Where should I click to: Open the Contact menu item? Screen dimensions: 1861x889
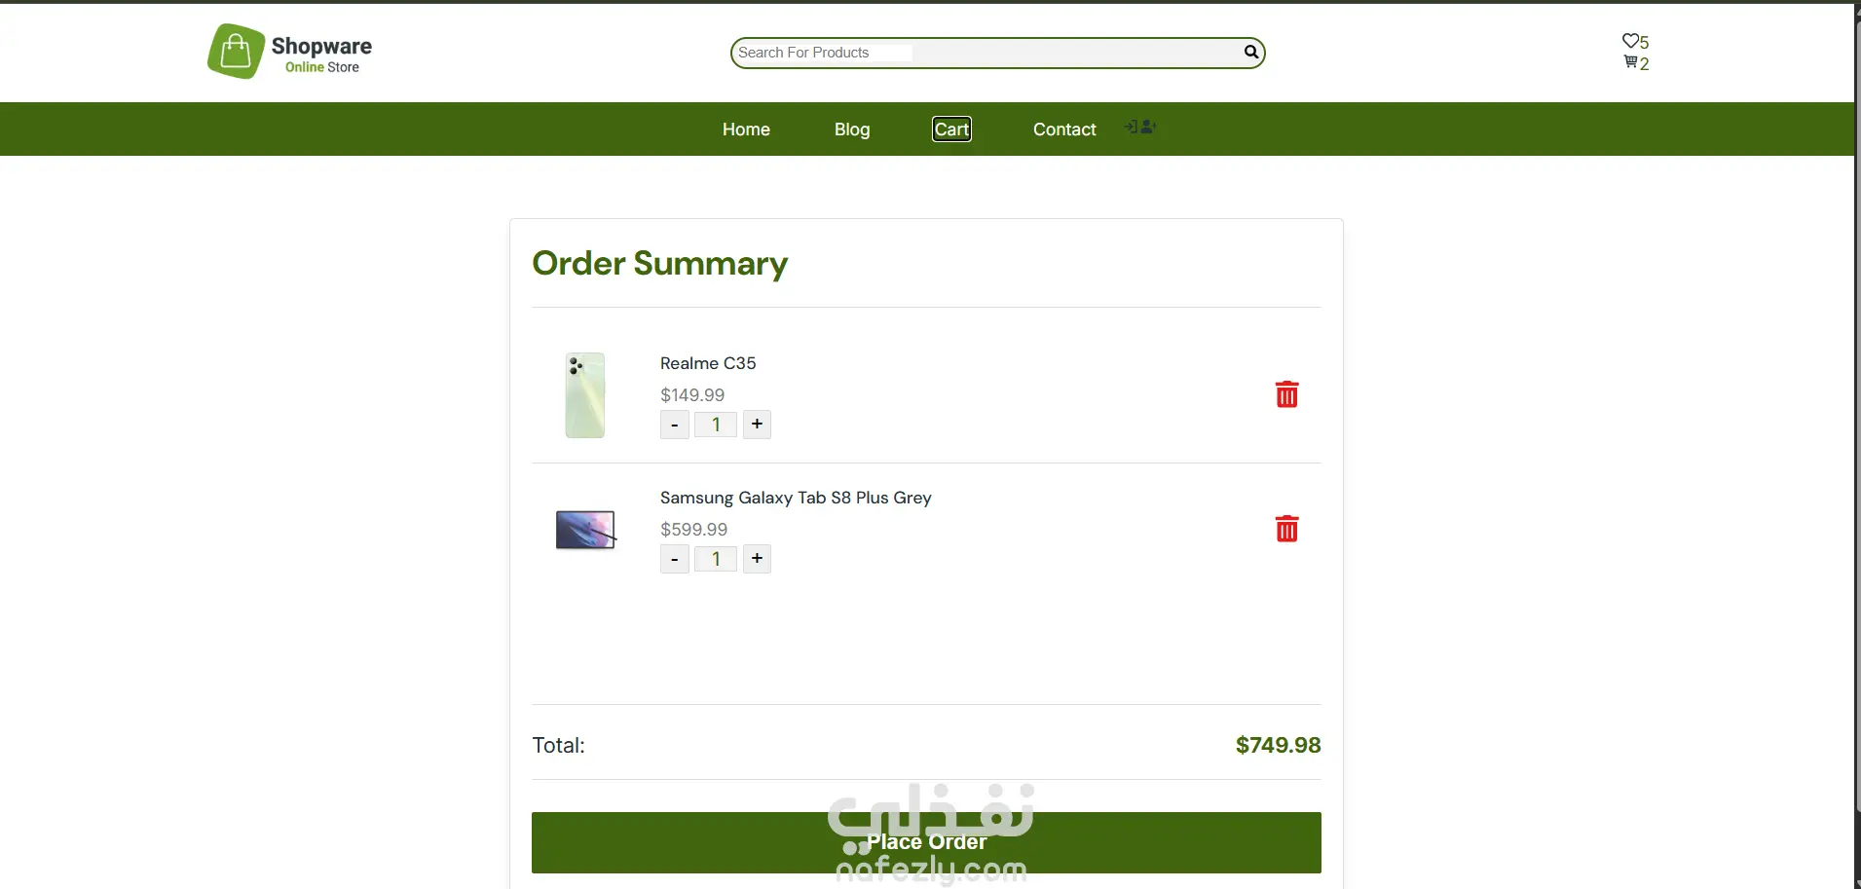tap(1064, 130)
